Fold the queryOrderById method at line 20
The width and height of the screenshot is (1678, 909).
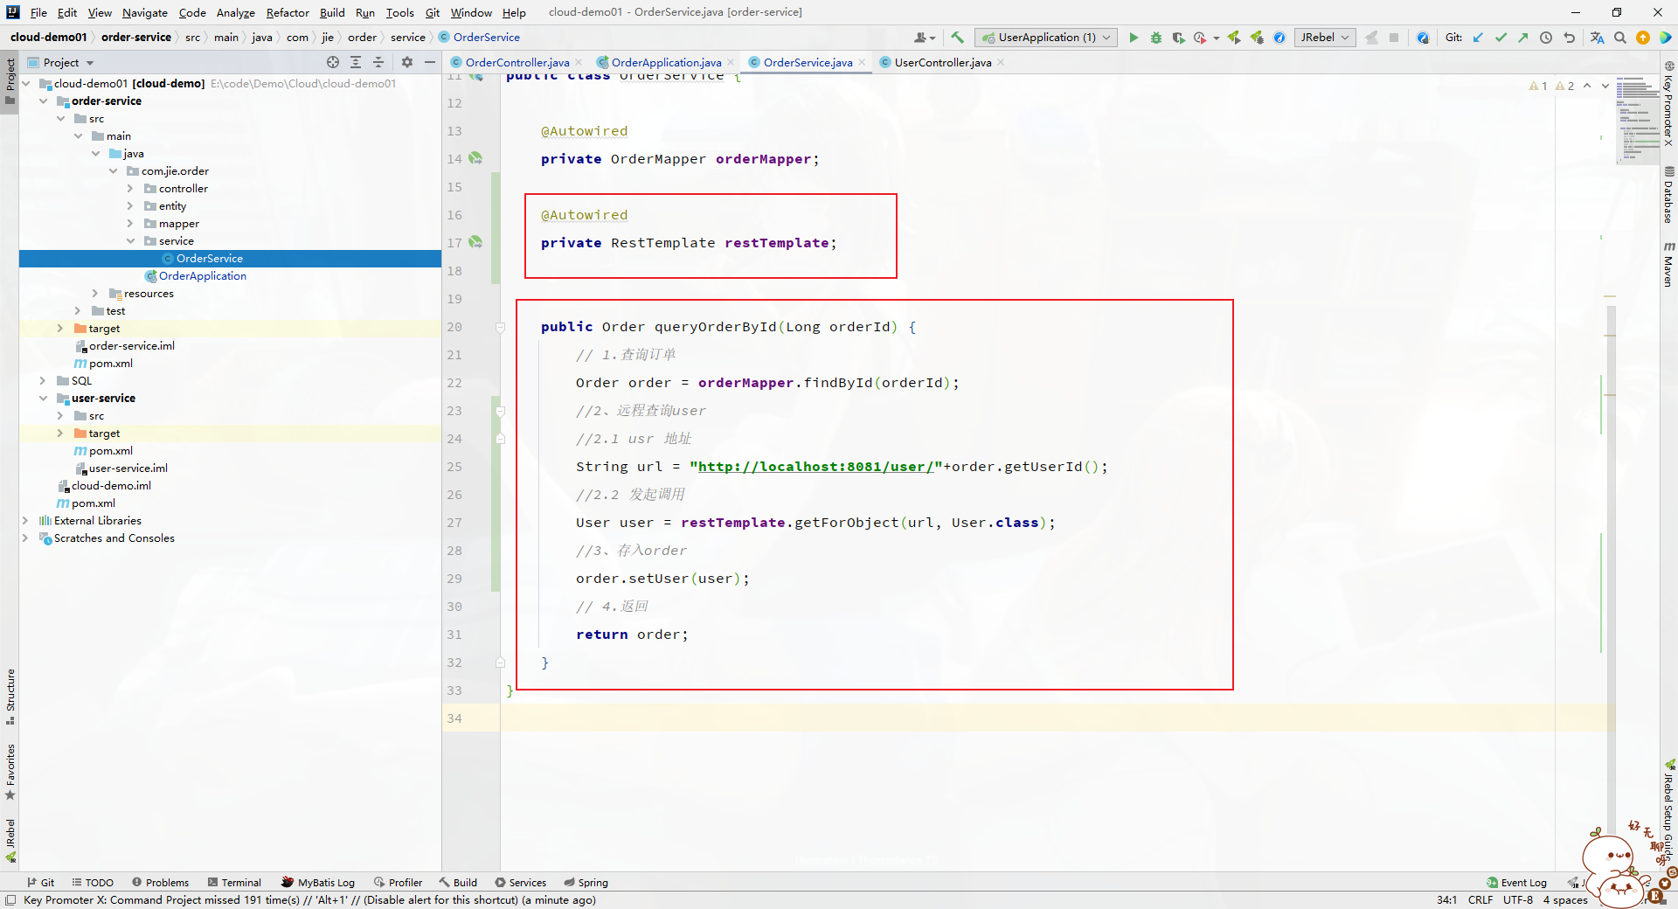tap(501, 328)
